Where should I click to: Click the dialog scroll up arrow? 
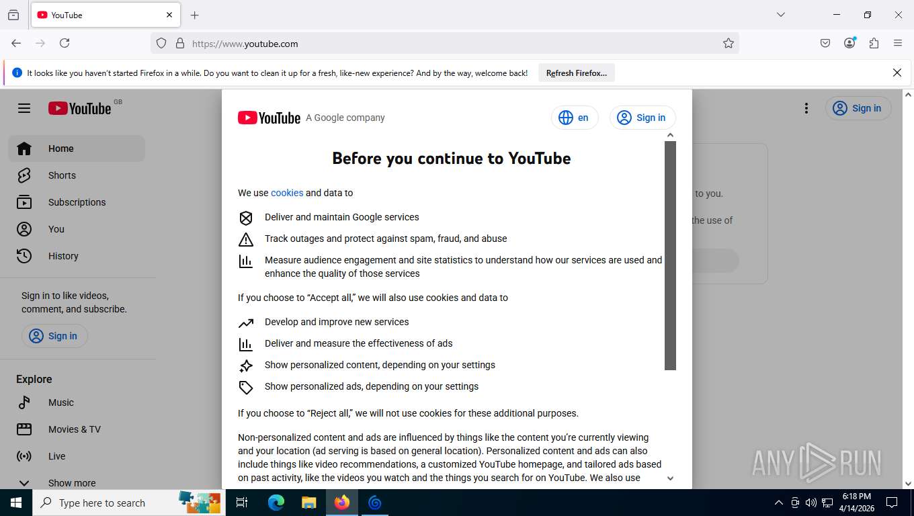[x=670, y=135]
